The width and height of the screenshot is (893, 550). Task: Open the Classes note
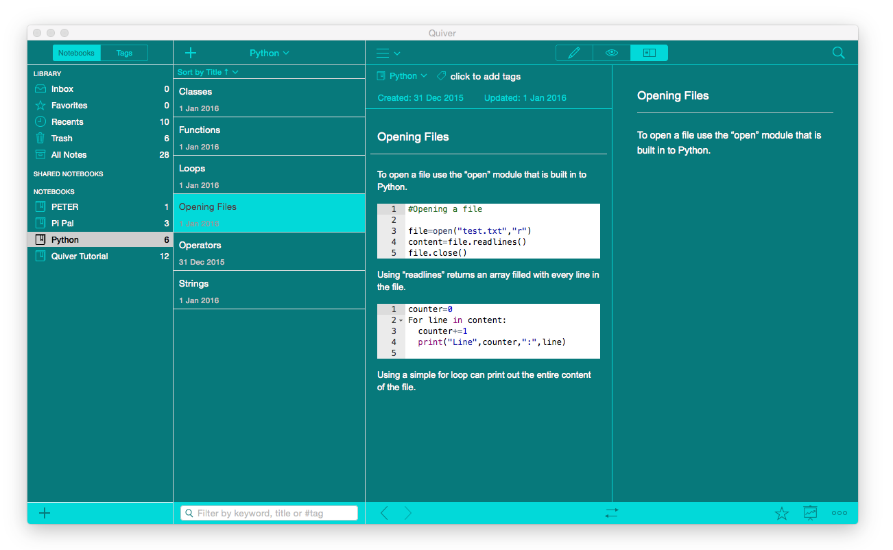click(269, 98)
